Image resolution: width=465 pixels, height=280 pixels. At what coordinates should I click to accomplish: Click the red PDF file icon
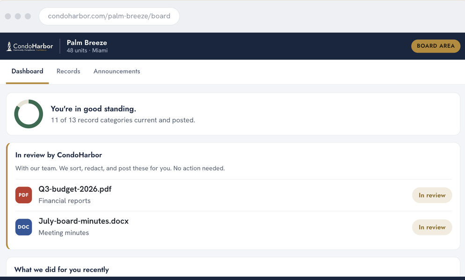pos(24,195)
